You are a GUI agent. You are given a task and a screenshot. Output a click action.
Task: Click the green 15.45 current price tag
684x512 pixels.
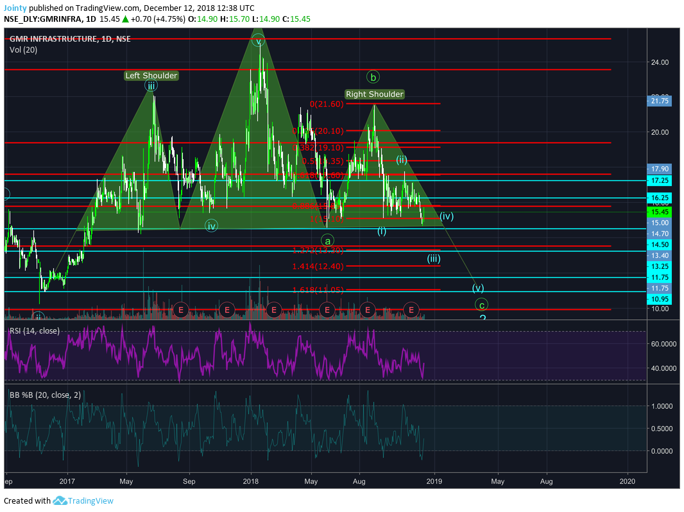pos(659,212)
